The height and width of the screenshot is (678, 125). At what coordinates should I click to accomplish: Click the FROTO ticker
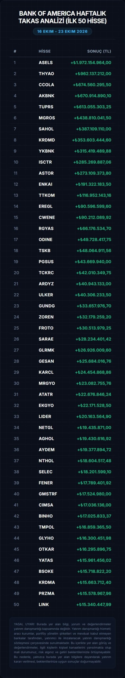[x=46, y=328]
